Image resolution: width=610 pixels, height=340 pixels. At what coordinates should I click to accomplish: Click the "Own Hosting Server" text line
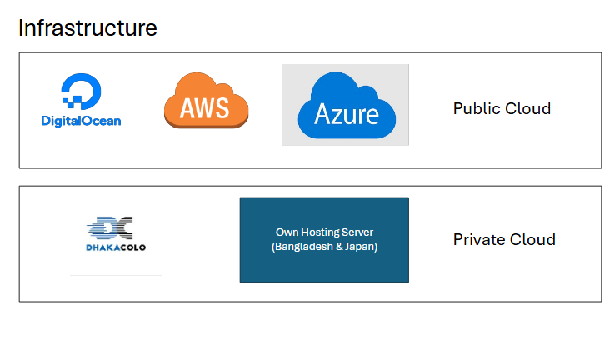coord(324,232)
